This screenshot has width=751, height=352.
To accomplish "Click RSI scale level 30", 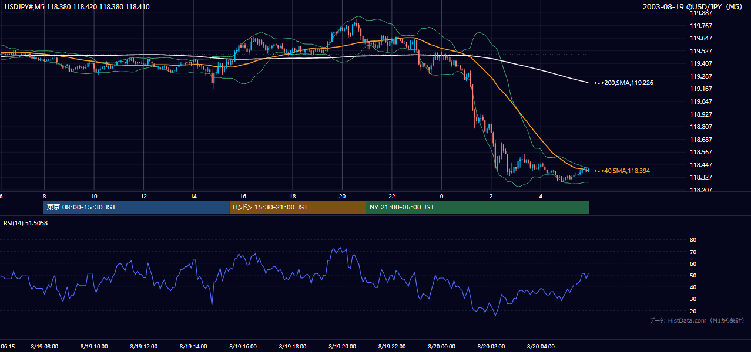I will tap(693, 299).
